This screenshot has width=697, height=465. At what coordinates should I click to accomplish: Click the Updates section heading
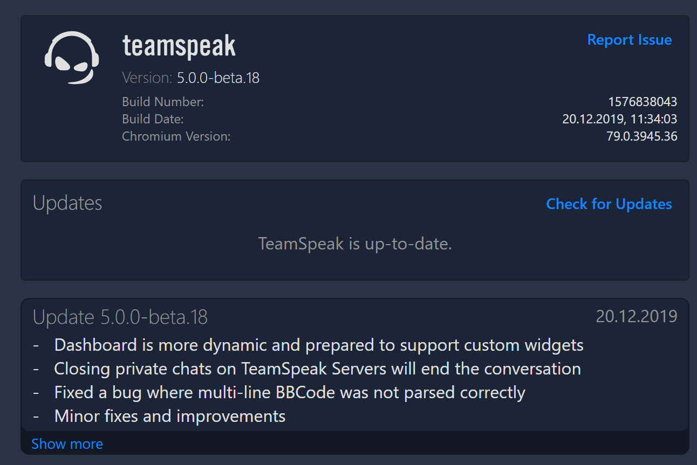click(x=67, y=203)
